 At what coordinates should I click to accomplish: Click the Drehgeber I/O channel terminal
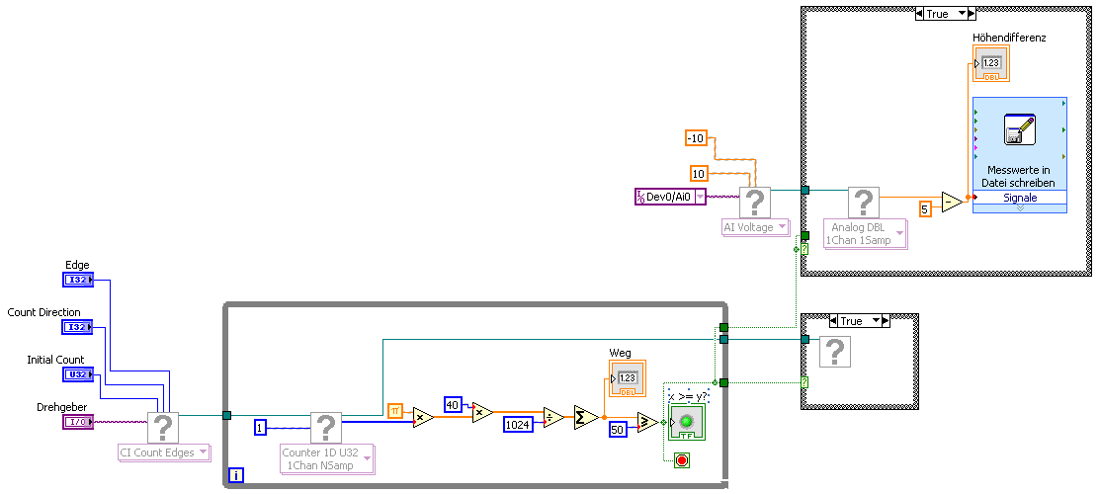[x=77, y=422]
